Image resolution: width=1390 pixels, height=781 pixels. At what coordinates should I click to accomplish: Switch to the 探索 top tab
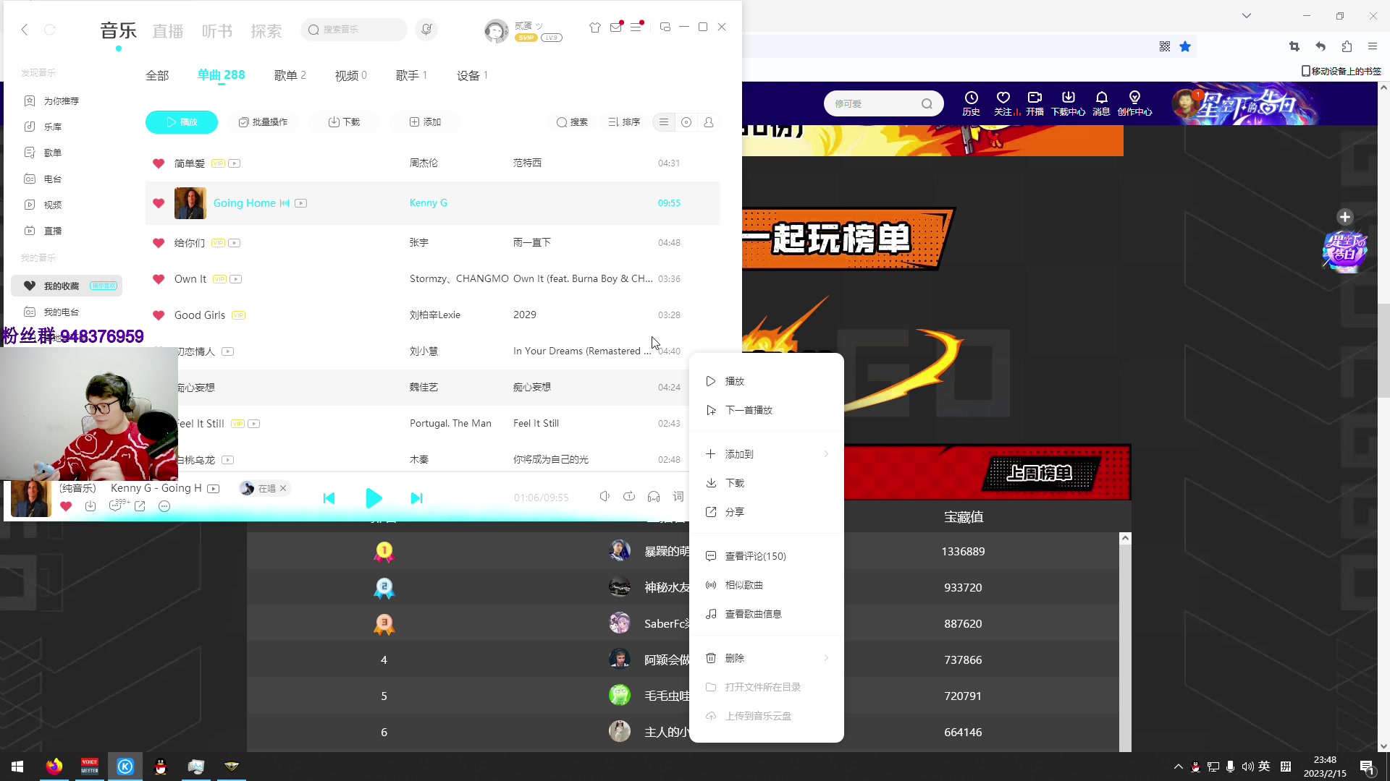click(x=266, y=31)
